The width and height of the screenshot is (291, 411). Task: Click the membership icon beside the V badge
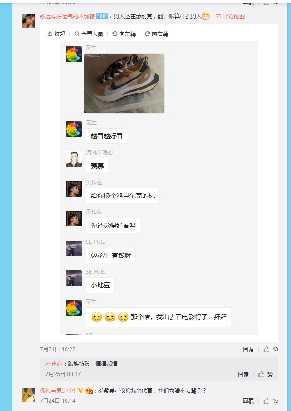[89, 390]
